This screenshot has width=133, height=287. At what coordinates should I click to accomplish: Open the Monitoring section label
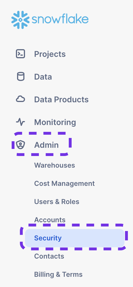(55, 122)
